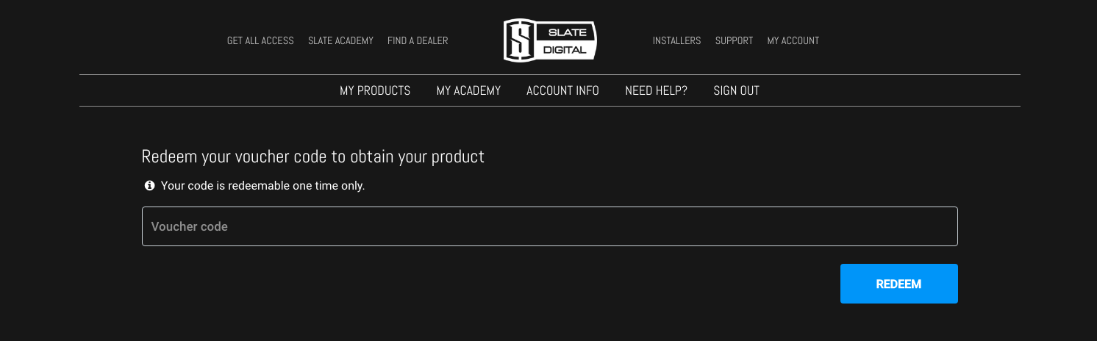Open the Installers page
Image resolution: width=1097 pixels, height=341 pixels.
coord(676,41)
